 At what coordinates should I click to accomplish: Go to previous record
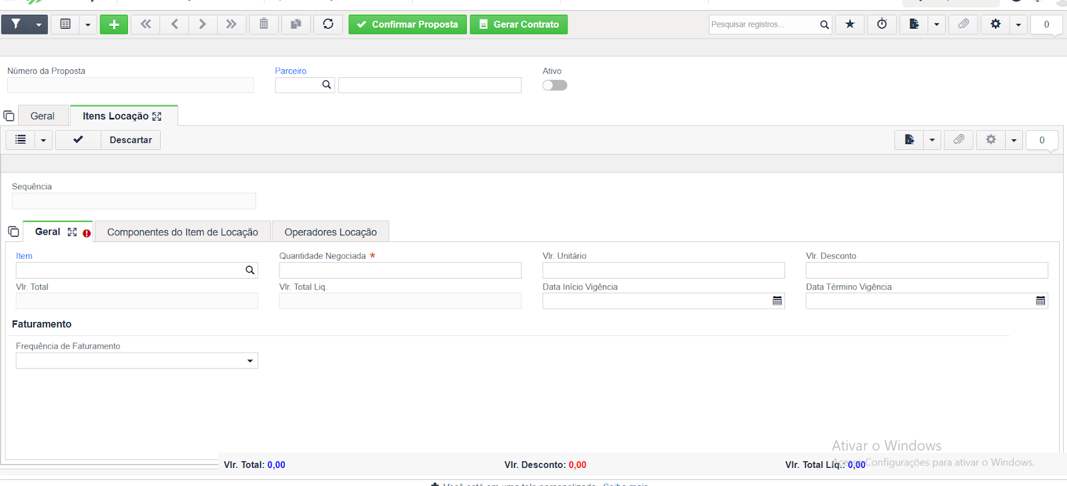click(175, 25)
